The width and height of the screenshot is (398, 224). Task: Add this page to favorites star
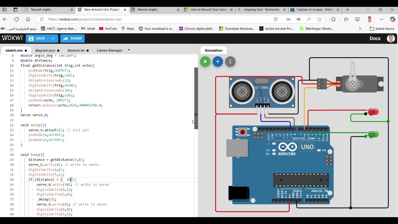319,19
